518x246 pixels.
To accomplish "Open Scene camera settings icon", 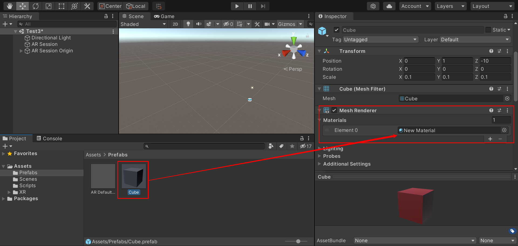I will click(x=267, y=24).
